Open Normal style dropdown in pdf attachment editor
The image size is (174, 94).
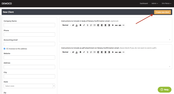(x=66, y=52)
